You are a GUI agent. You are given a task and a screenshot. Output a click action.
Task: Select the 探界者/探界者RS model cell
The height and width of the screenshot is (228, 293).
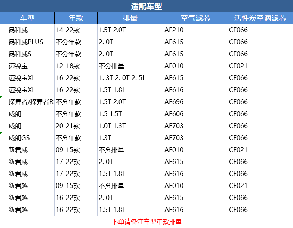27,102
